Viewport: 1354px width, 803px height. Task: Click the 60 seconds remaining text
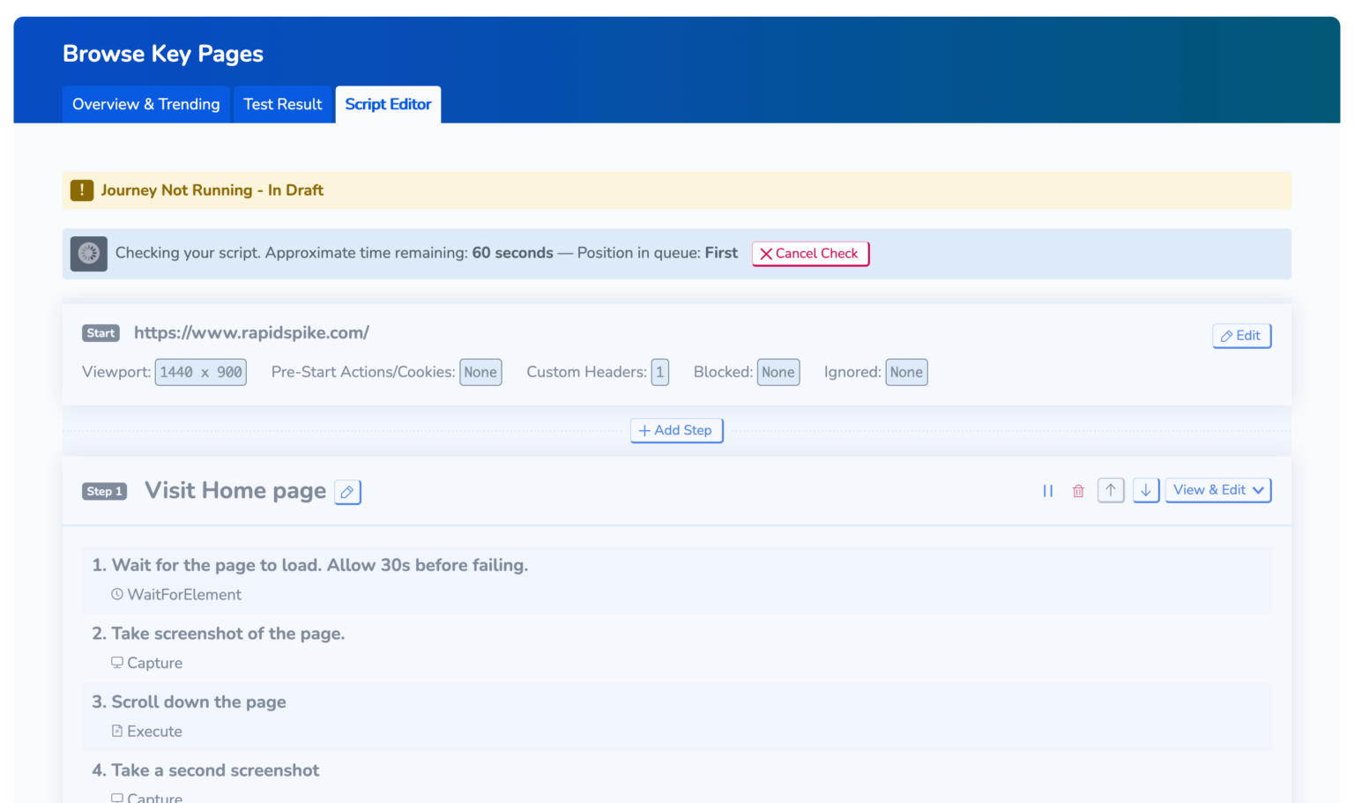[x=512, y=253]
